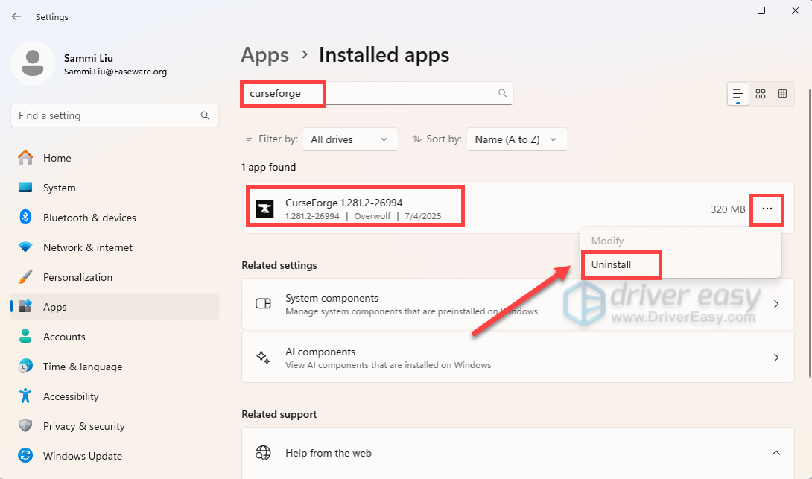Click the Find a setting search field

tap(115, 115)
